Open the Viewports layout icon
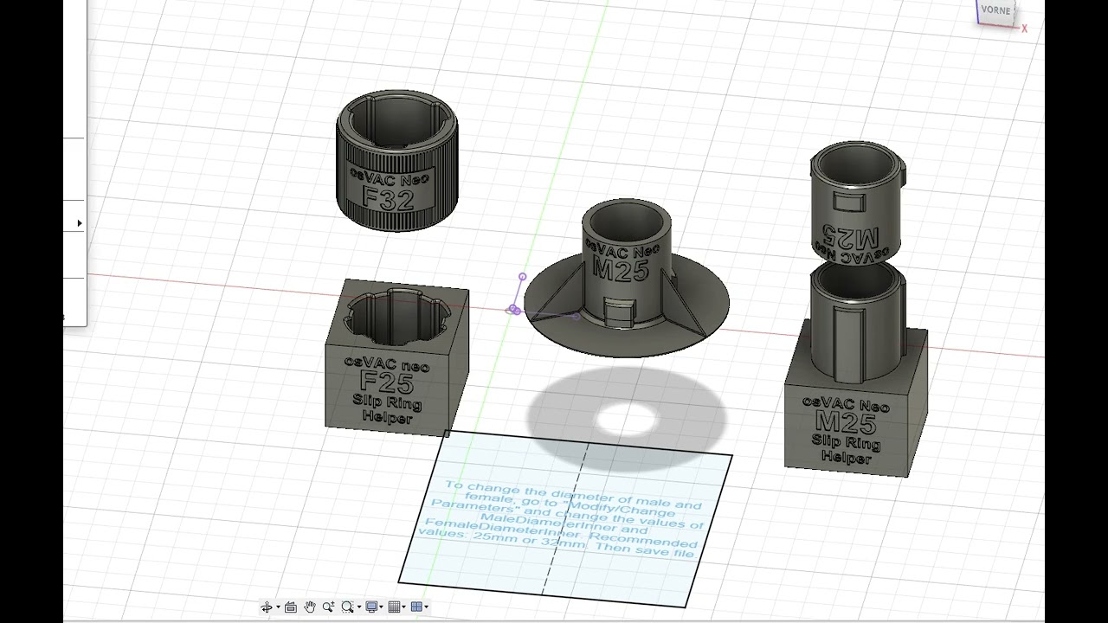1108x623 pixels. click(416, 607)
